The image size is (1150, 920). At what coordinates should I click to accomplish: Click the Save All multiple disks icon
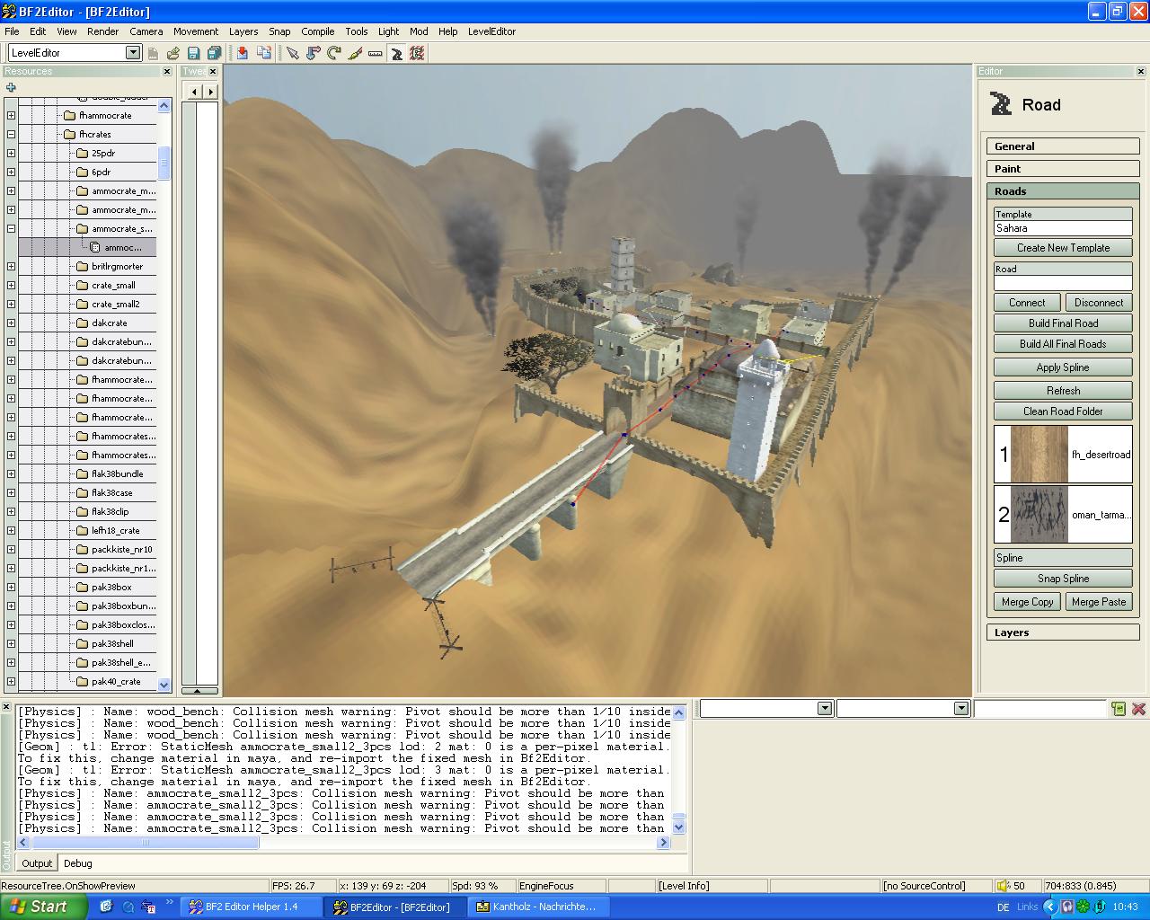coord(214,53)
